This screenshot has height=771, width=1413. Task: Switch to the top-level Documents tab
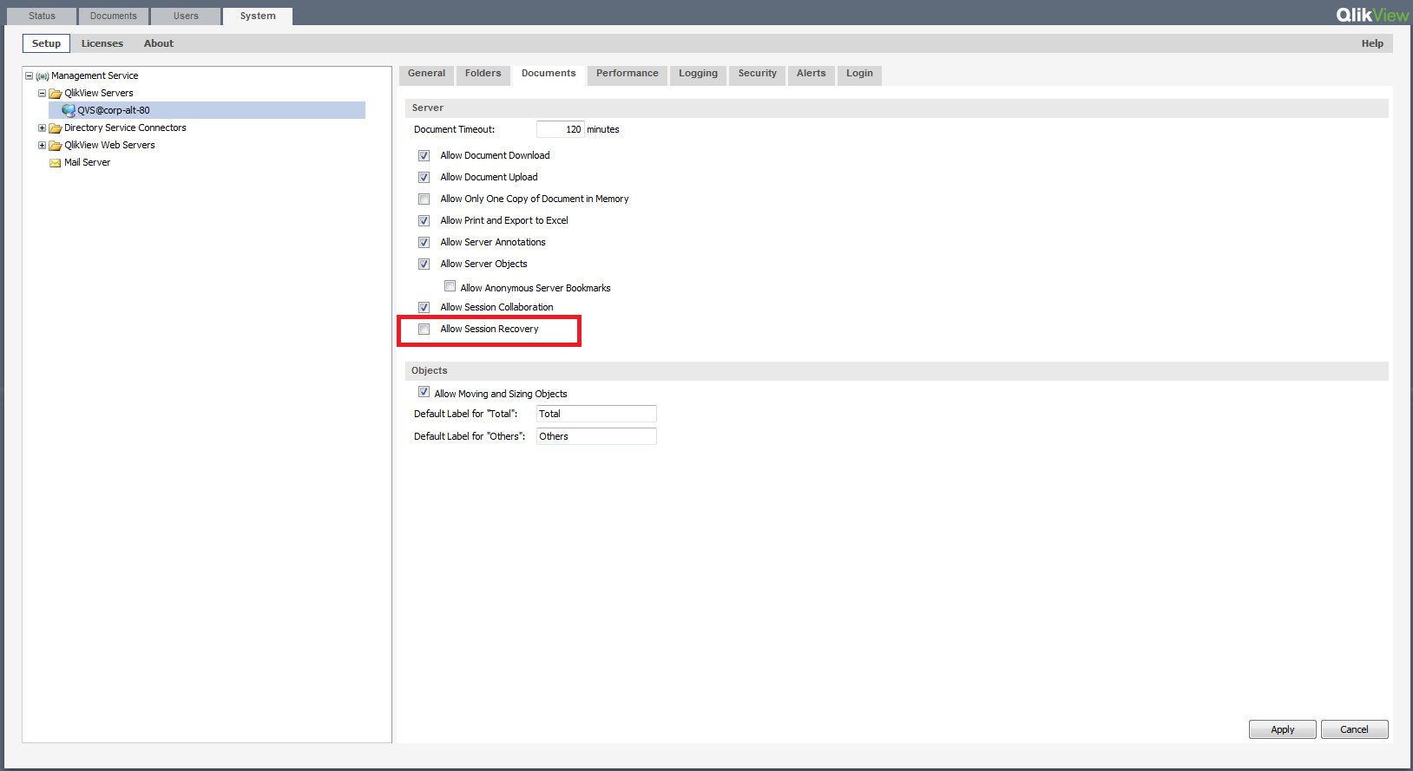pos(114,16)
